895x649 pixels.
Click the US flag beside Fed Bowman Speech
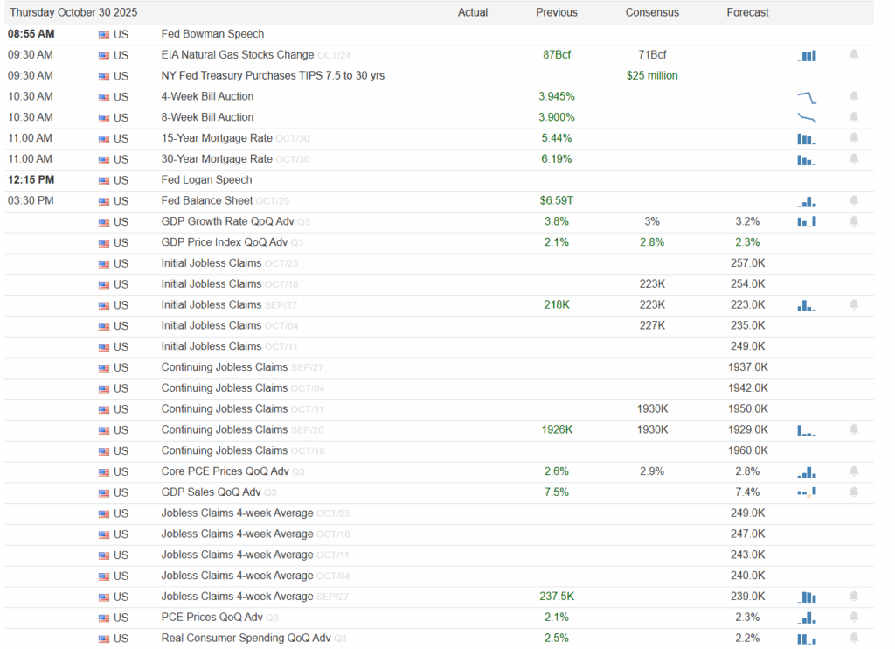pos(104,35)
